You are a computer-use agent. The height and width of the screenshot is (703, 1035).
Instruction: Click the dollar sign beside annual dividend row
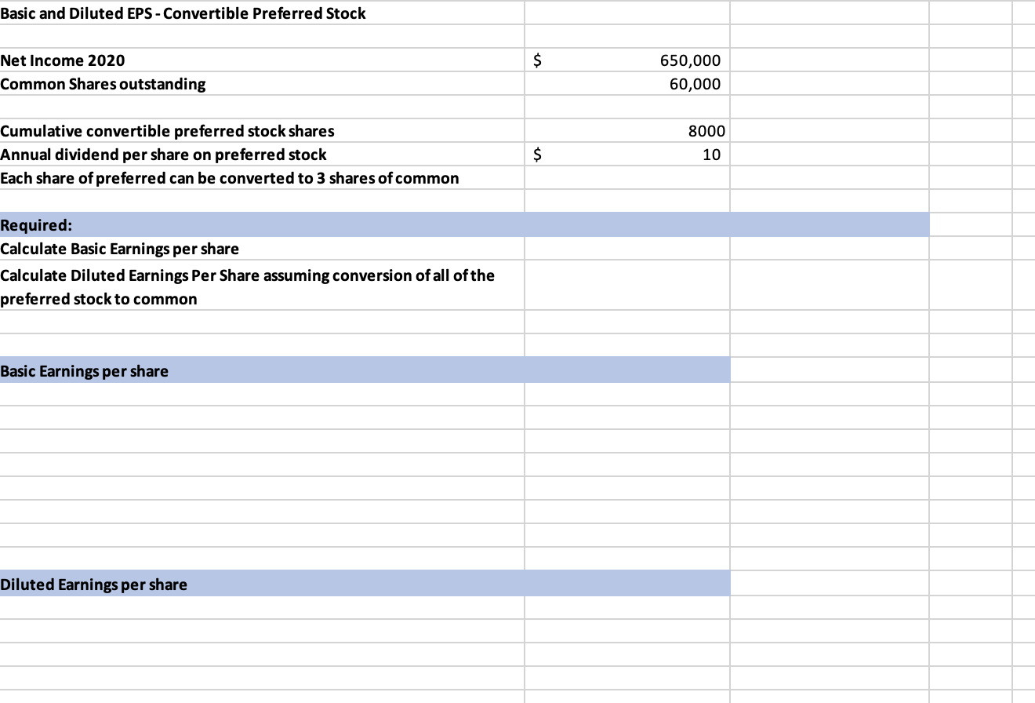point(538,155)
